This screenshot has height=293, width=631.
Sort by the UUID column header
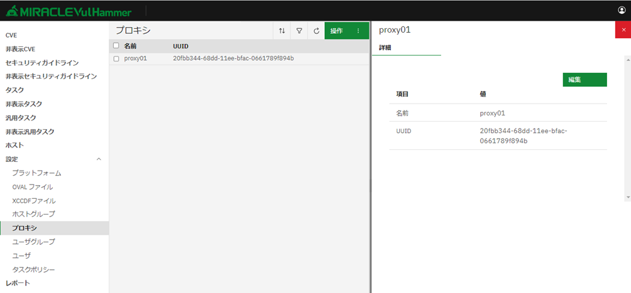point(180,46)
